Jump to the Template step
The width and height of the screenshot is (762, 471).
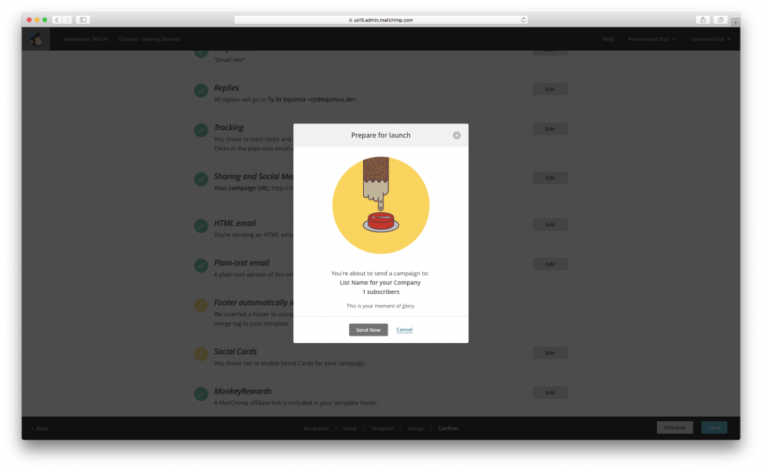[x=382, y=429]
